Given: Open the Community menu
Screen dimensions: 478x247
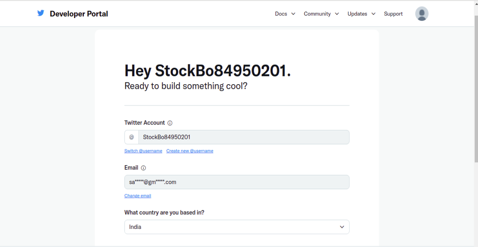Looking at the screenshot, I should point(317,14).
